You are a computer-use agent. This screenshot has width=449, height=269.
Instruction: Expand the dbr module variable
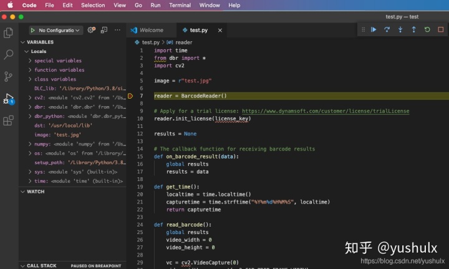point(30,107)
